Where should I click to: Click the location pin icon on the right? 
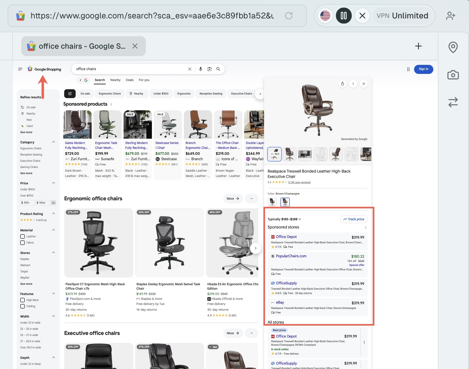[x=452, y=47]
